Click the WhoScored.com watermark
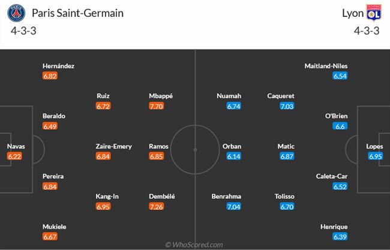 tap(194, 245)
